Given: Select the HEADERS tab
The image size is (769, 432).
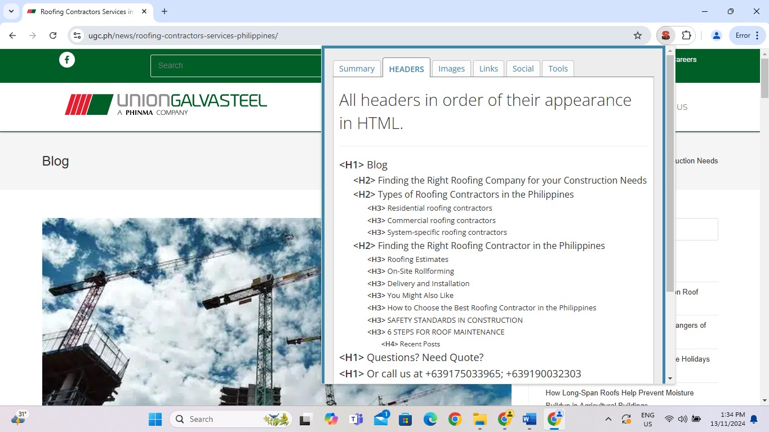Looking at the screenshot, I should (406, 68).
